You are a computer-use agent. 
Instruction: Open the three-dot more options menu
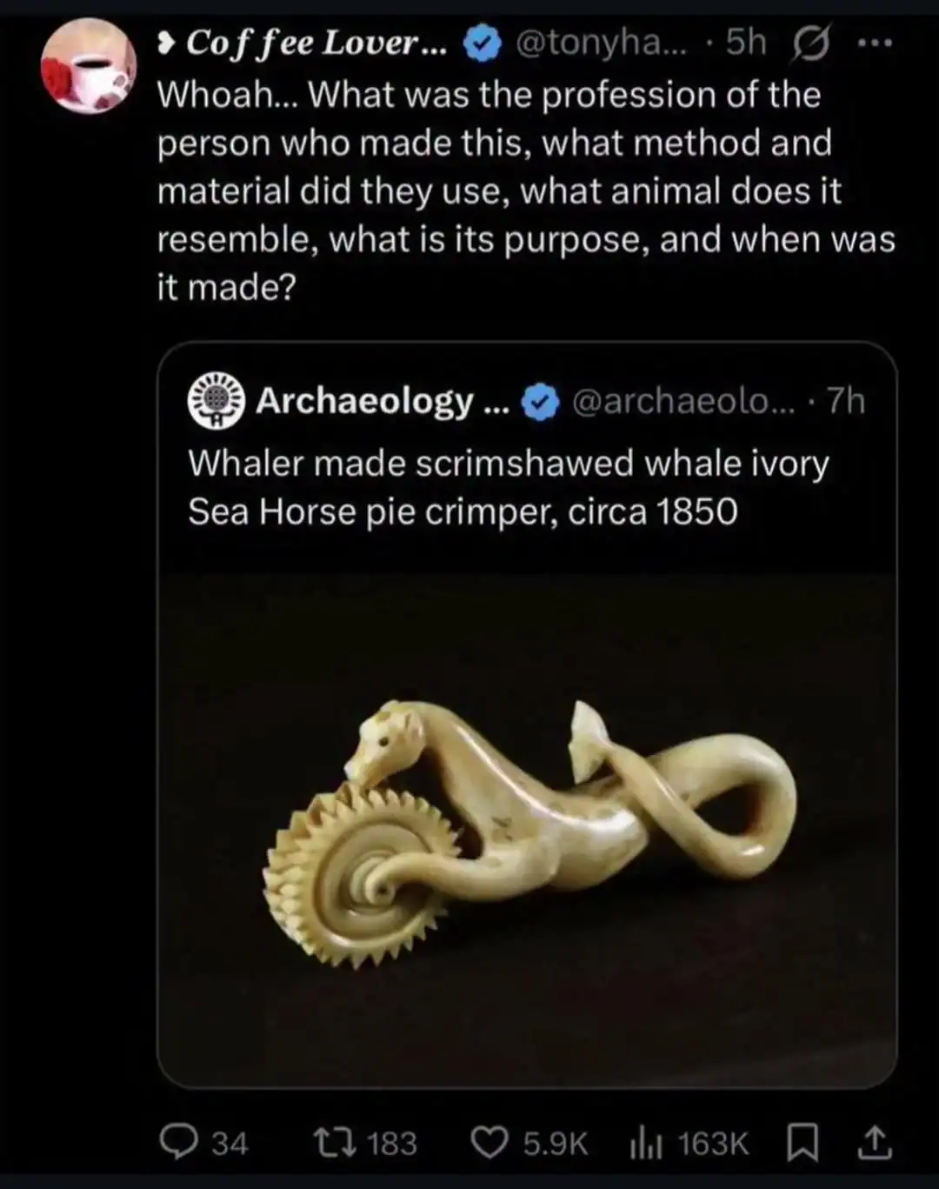click(874, 41)
